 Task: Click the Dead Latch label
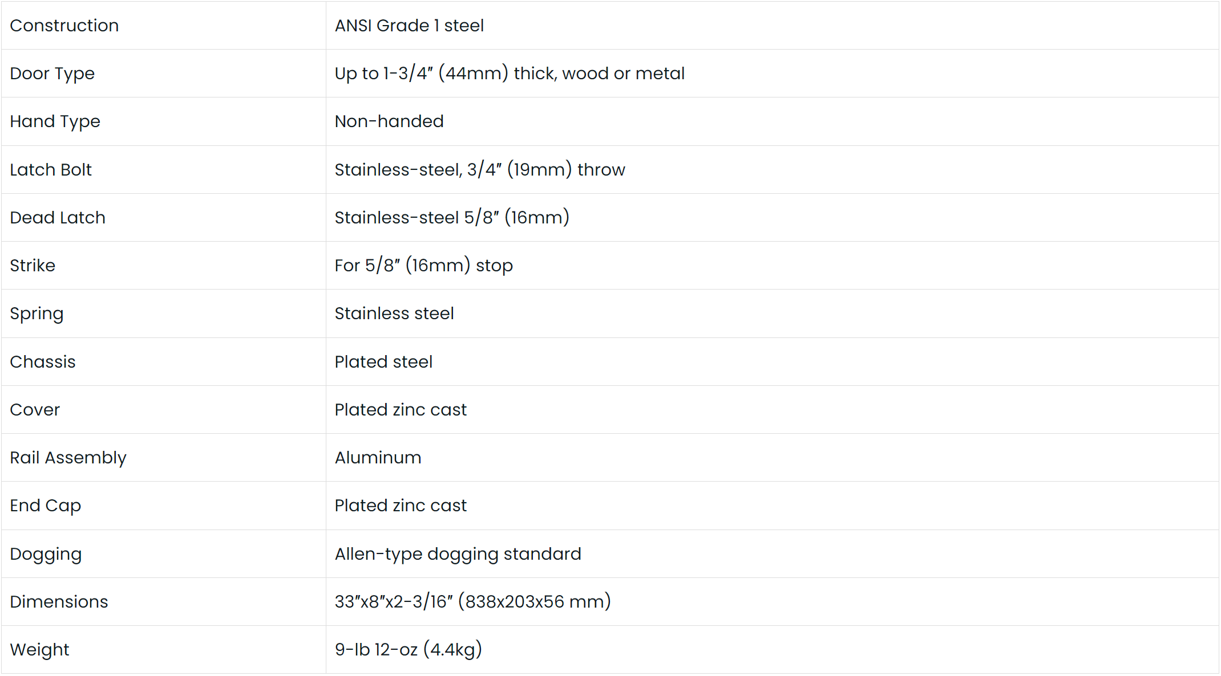(x=58, y=218)
